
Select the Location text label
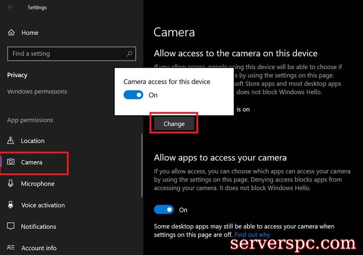tap(33, 141)
